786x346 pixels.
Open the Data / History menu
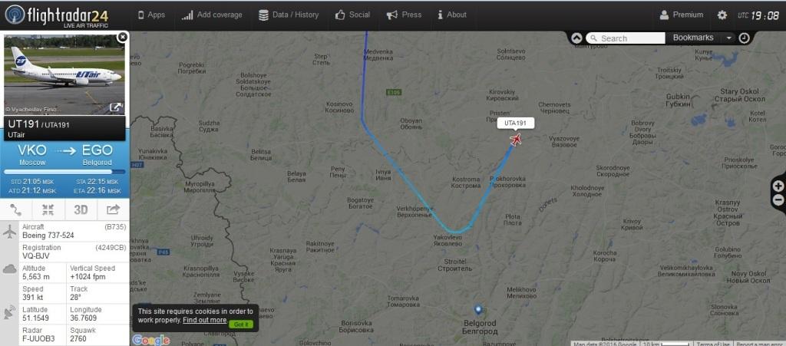pyautogui.click(x=289, y=15)
